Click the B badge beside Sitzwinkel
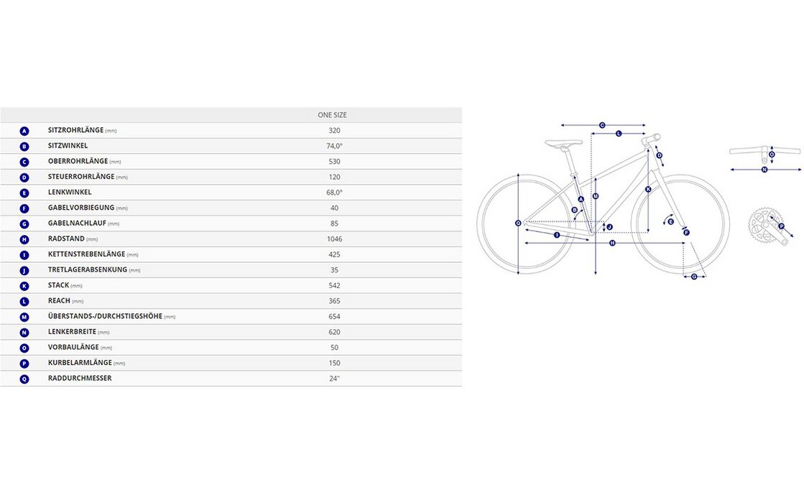The image size is (804, 495). pyautogui.click(x=24, y=146)
